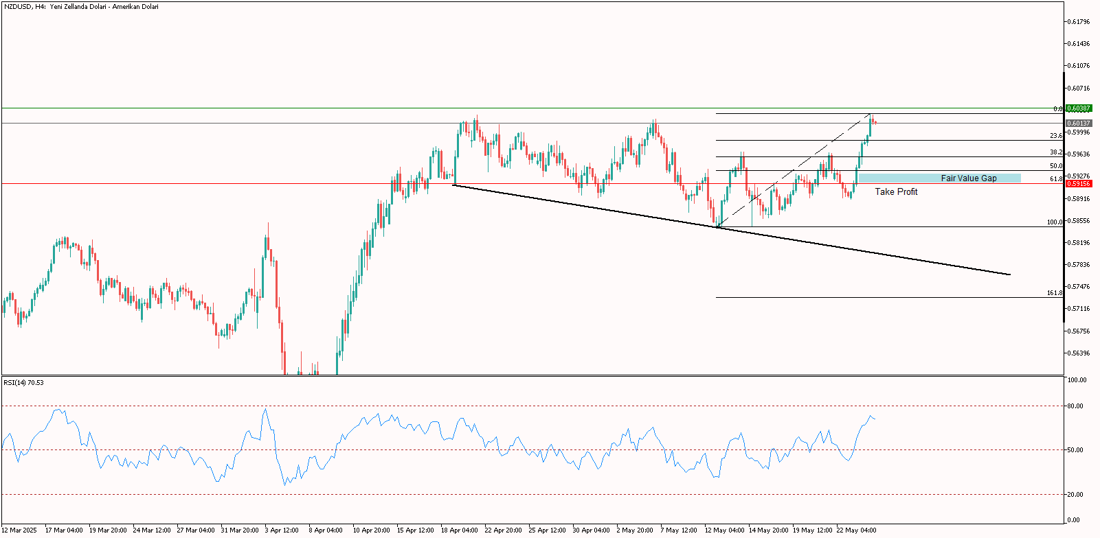
Task: Click the RSI 0.00 scale value
Action: pos(1075,520)
